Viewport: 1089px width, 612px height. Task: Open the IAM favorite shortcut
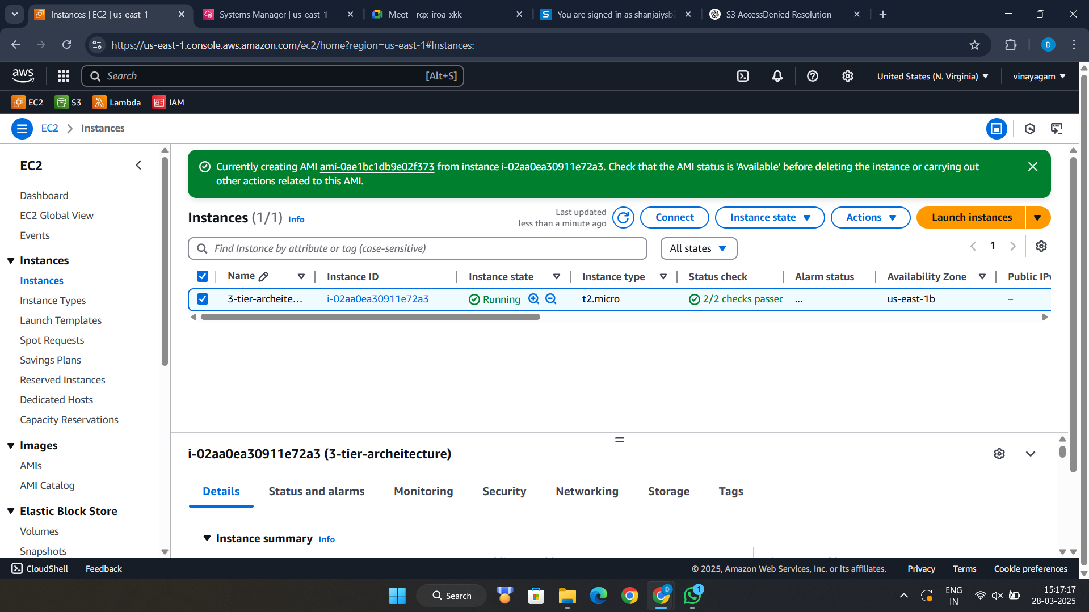(x=169, y=103)
